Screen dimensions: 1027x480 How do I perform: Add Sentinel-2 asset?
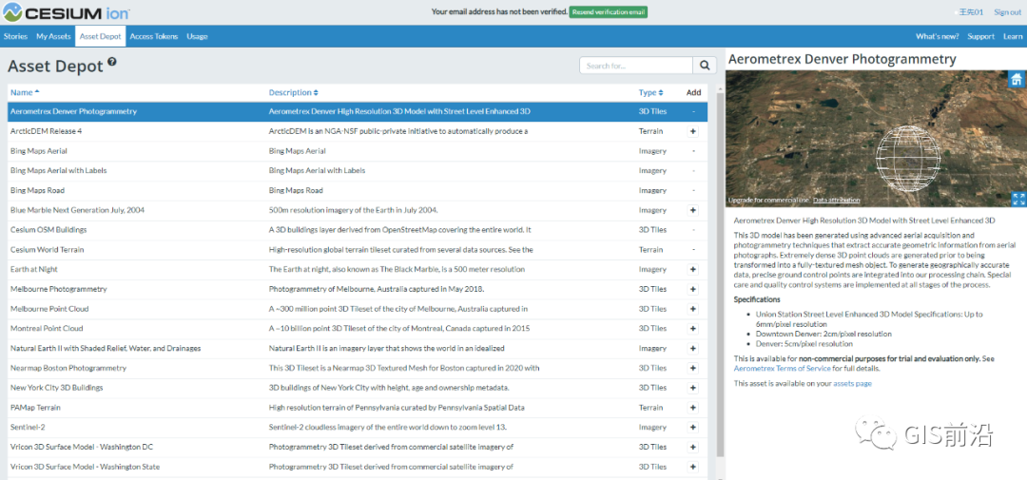pos(693,427)
